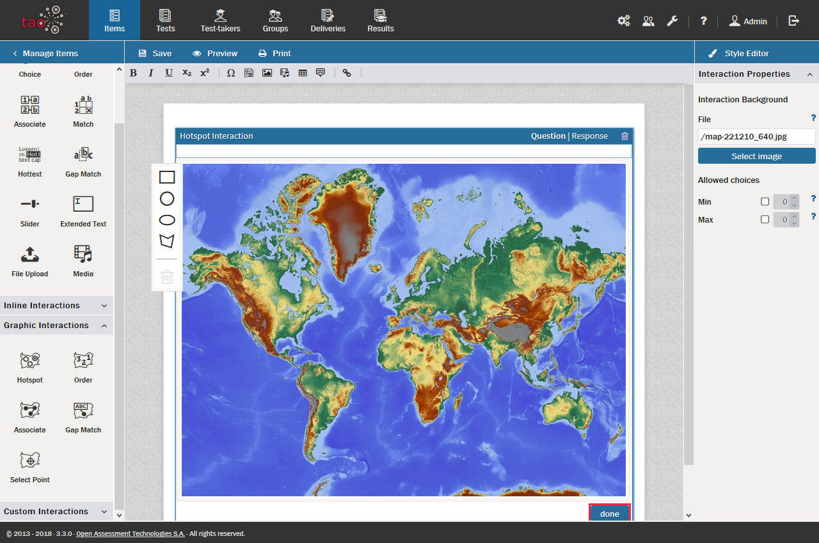Click the insert special character omega icon

pyautogui.click(x=231, y=73)
